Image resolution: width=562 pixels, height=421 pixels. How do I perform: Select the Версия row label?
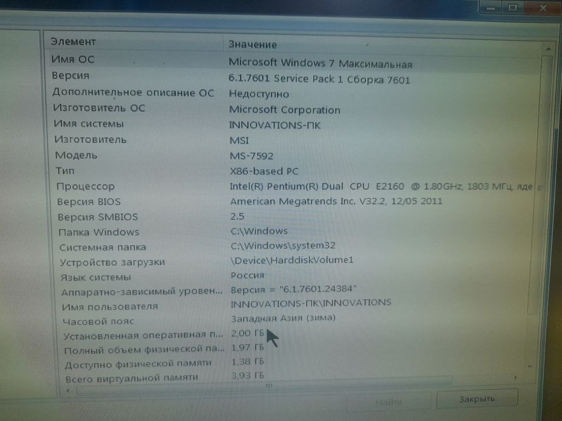click(70, 76)
